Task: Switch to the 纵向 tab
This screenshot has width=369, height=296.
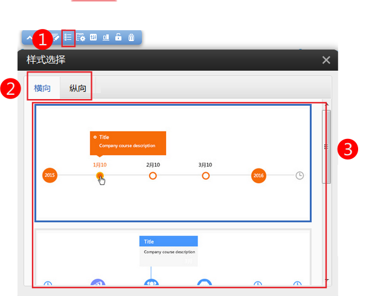Action: 77,89
